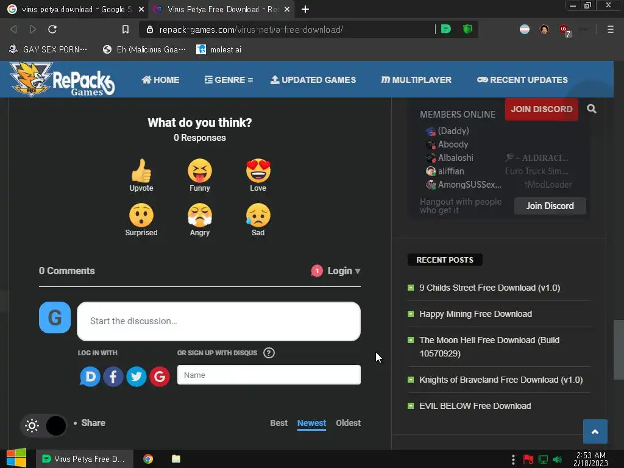
Task: Log in with the Google G icon
Action: pyautogui.click(x=160, y=377)
